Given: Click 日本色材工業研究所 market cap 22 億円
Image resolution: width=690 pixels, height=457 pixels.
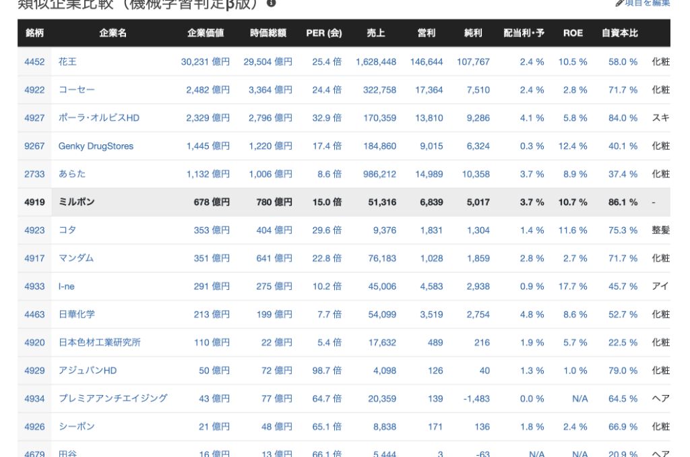Looking at the screenshot, I should (277, 342).
